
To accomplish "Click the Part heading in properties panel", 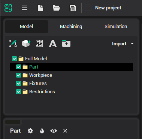I will click(15, 131).
